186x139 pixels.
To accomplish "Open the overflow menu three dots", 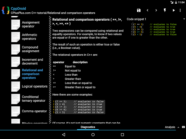I will pyautogui.click(x=180, y=10).
